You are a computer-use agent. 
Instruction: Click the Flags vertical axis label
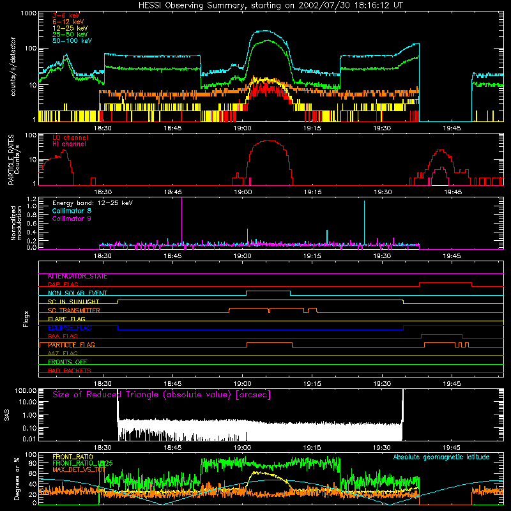[26, 319]
